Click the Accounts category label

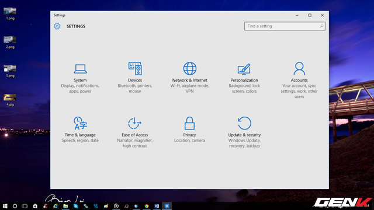pos(299,80)
